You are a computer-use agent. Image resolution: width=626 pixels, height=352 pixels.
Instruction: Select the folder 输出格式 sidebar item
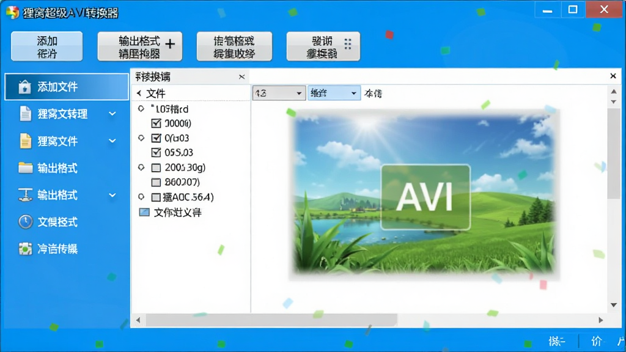click(x=67, y=168)
